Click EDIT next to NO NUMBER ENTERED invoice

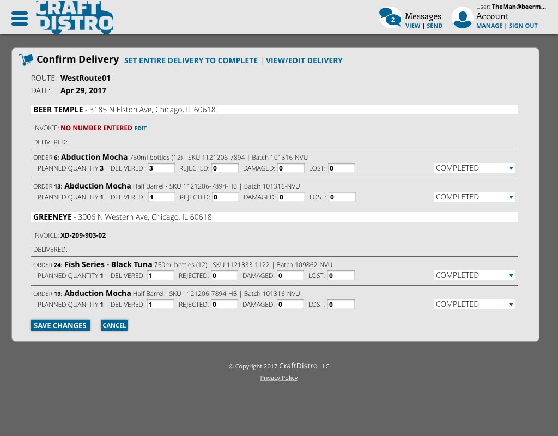tap(140, 128)
